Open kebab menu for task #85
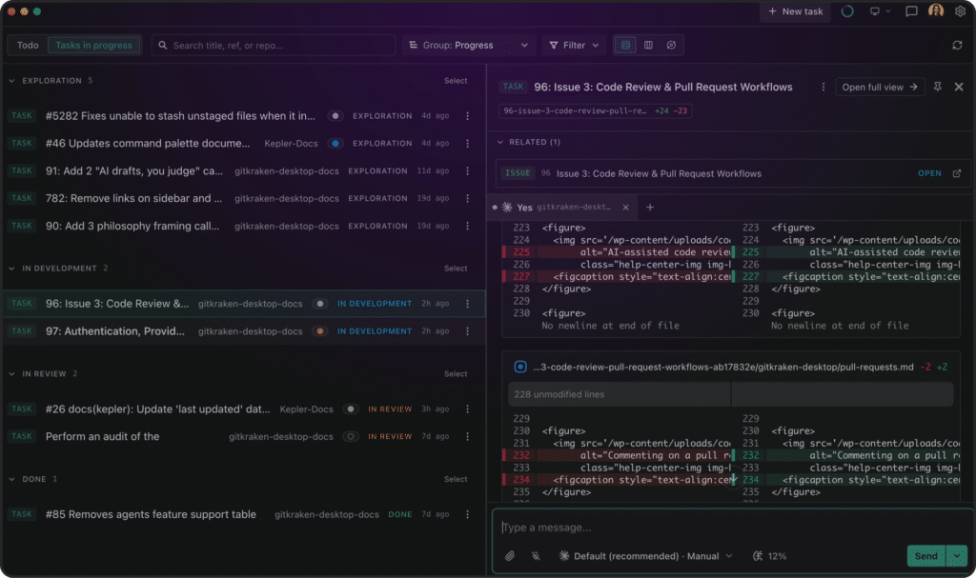The image size is (976, 578). (x=467, y=514)
